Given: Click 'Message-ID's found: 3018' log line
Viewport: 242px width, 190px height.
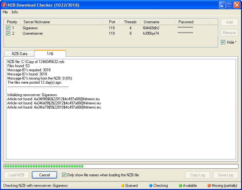Looking at the screenshot, I should [27, 74].
